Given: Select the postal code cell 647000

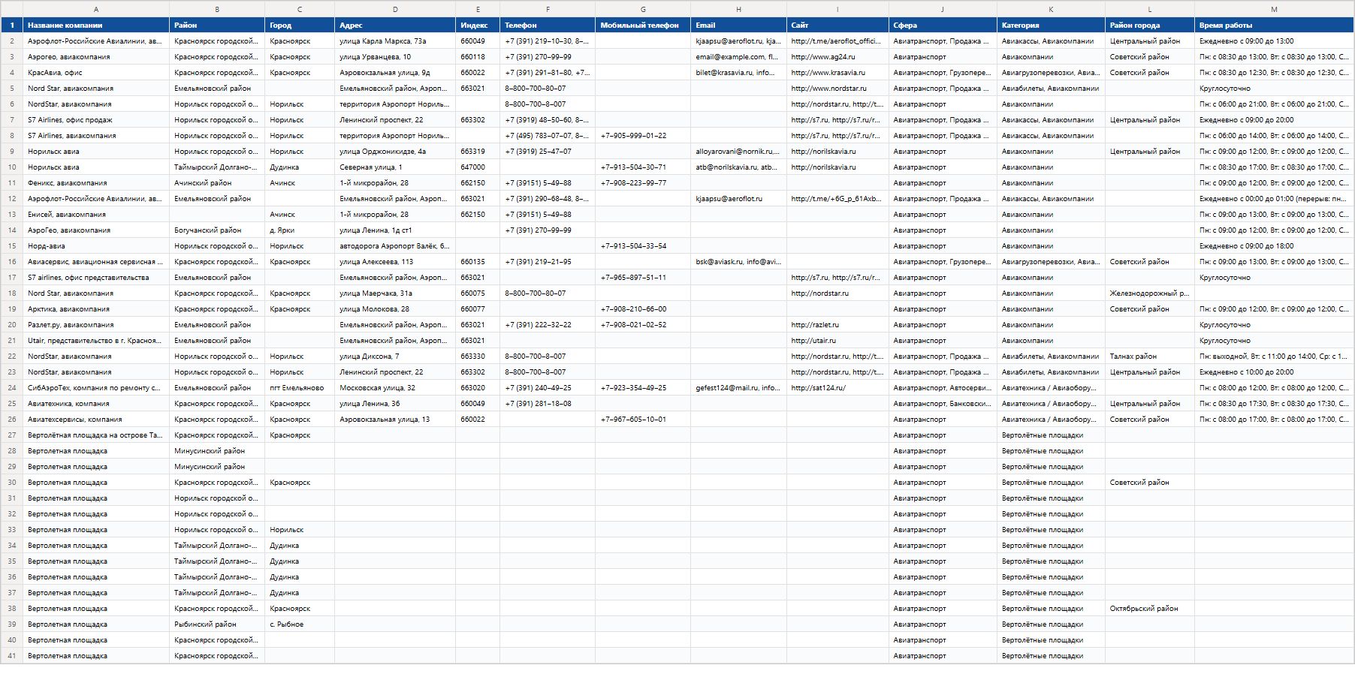Looking at the screenshot, I should coord(478,167).
